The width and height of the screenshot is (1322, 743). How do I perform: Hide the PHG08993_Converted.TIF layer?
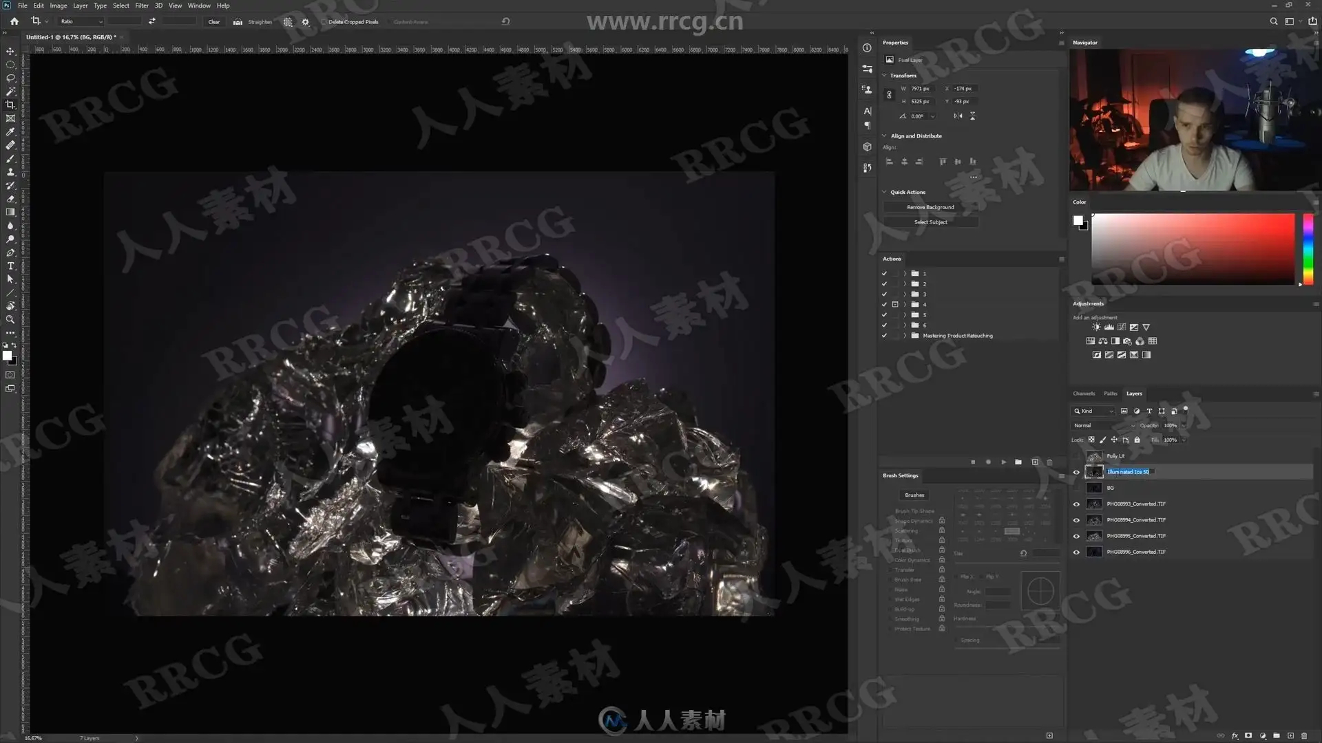[1076, 504]
